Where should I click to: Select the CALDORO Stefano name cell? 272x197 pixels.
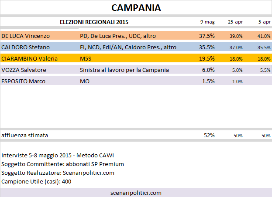25,47
